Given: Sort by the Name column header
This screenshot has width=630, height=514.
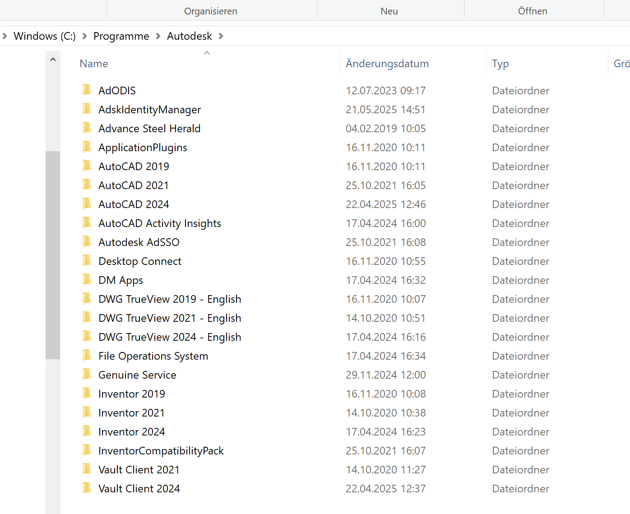Looking at the screenshot, I should [x=94, y=64].
